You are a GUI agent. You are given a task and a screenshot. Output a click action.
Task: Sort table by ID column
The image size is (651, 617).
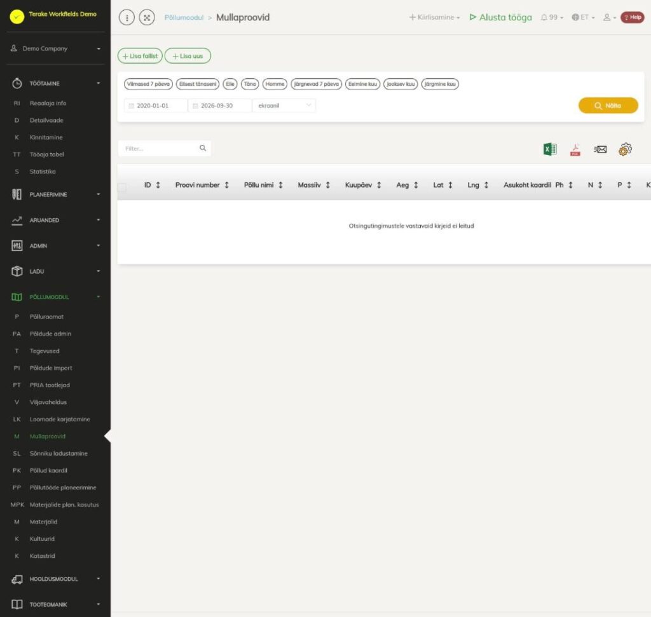pyautogui.click(x=152, y=185)
